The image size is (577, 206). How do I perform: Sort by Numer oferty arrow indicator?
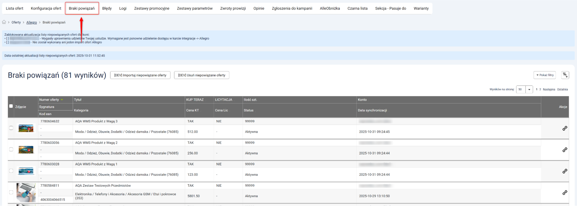(62, 100)
